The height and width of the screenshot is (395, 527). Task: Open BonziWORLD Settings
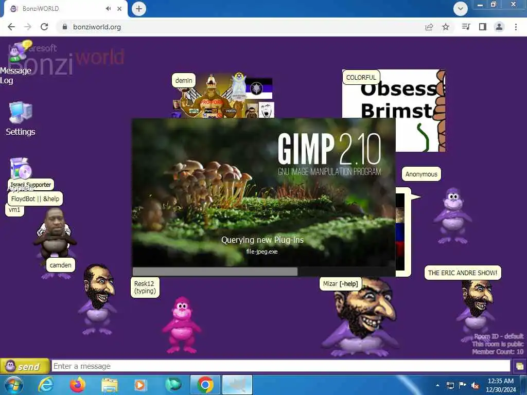pyautogui.click(x=20, y=119)
